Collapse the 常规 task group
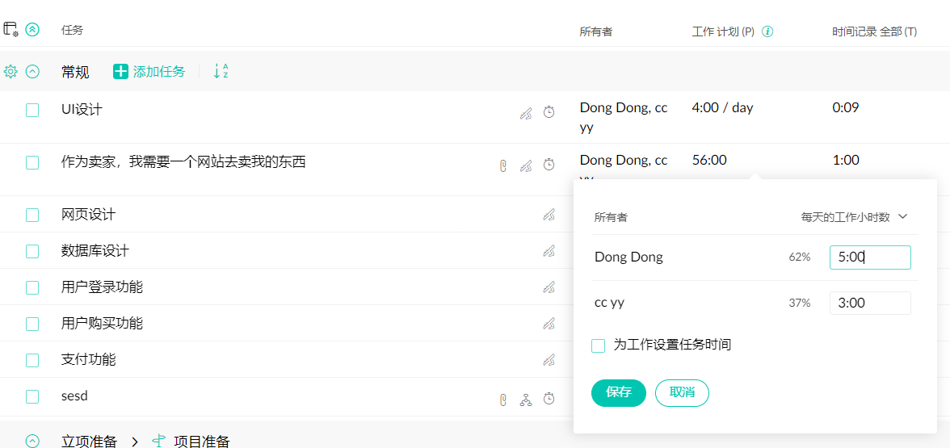This screenshot has width=950, height=448. coord(32,71)
